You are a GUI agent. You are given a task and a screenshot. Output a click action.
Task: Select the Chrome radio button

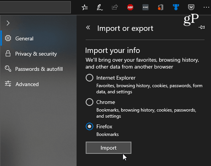tap(90, 102)
